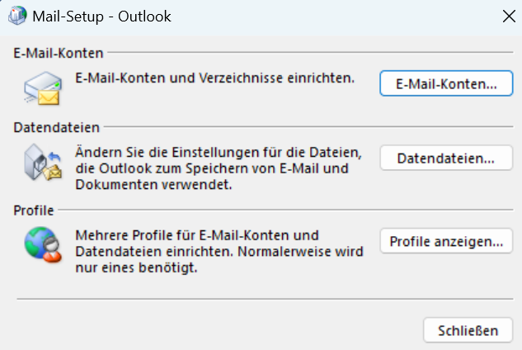522x350 pixels.
Task: Click the empty title bar area
Action: (x=330, y=14)
